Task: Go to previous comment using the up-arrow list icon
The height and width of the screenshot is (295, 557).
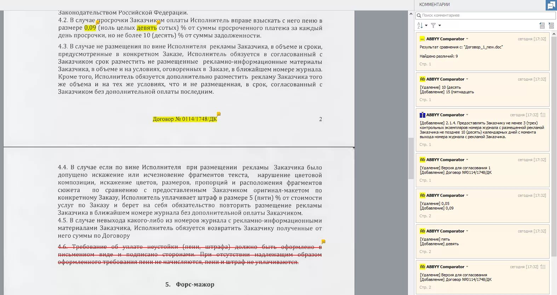Action: (x=542, y=25)
